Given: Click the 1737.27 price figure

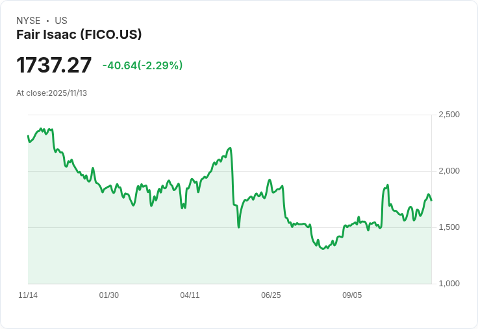Looking at the screenshot, I should coord(54,65).
